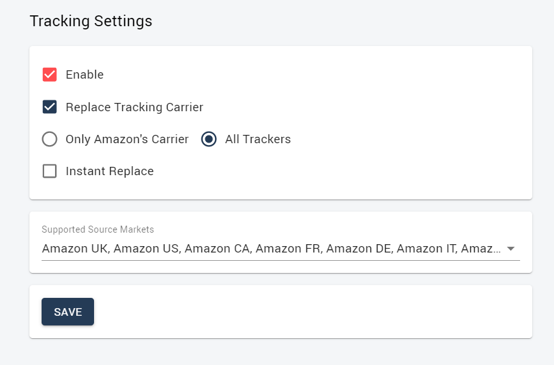Click empty area beside the SAVE button
Viewport: 554px width, 365px height.
click(311, 312)
